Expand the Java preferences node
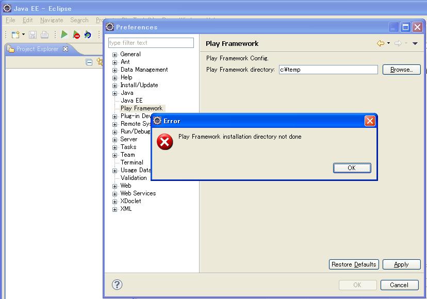 pos(114,93)
